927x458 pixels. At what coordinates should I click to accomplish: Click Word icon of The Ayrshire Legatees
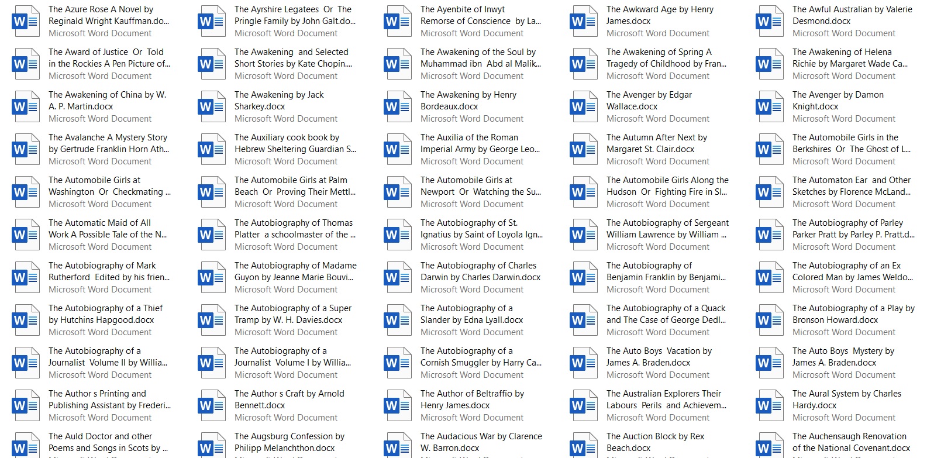[211, 22]
